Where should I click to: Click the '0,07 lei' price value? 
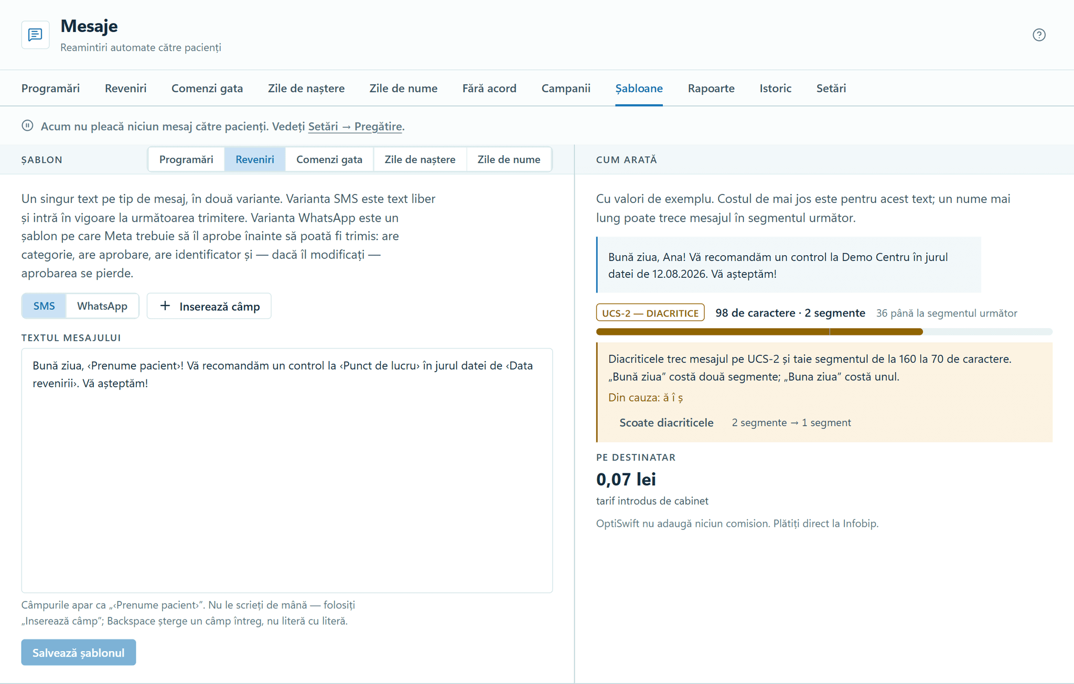tap(626, 479)
